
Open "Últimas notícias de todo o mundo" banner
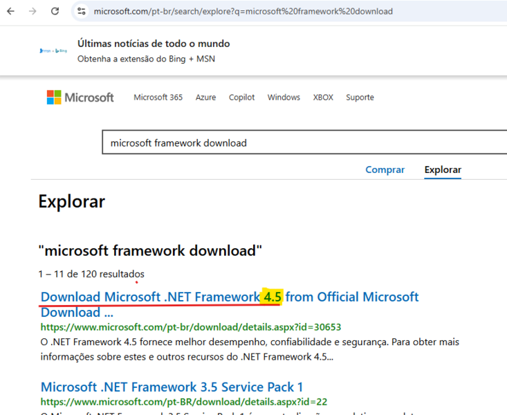[154, 44]
